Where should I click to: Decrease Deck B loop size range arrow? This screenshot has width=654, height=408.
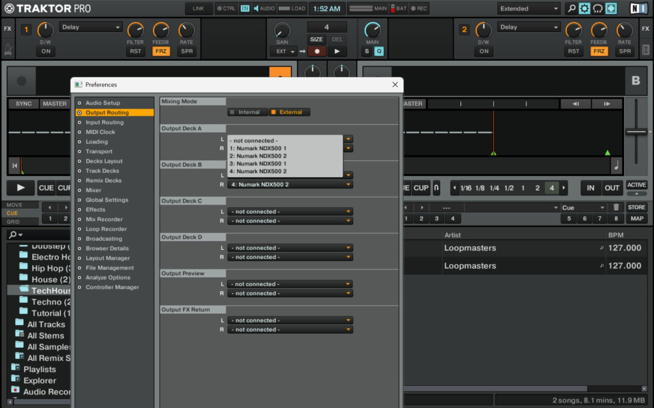click(x=455, y=188)
